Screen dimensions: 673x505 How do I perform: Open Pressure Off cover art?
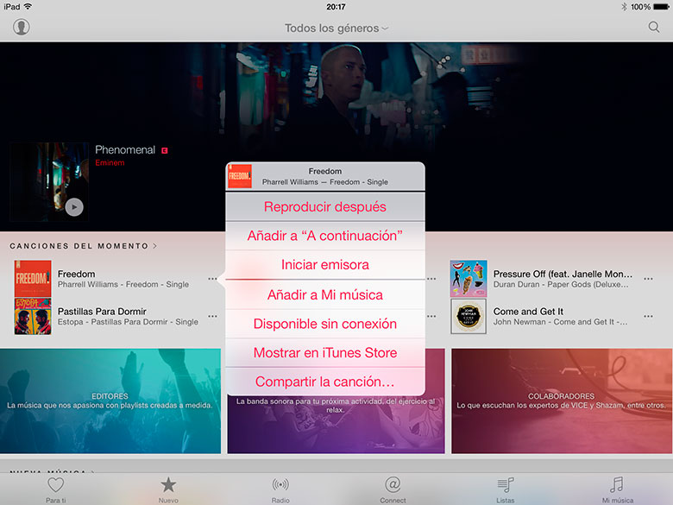469,278
